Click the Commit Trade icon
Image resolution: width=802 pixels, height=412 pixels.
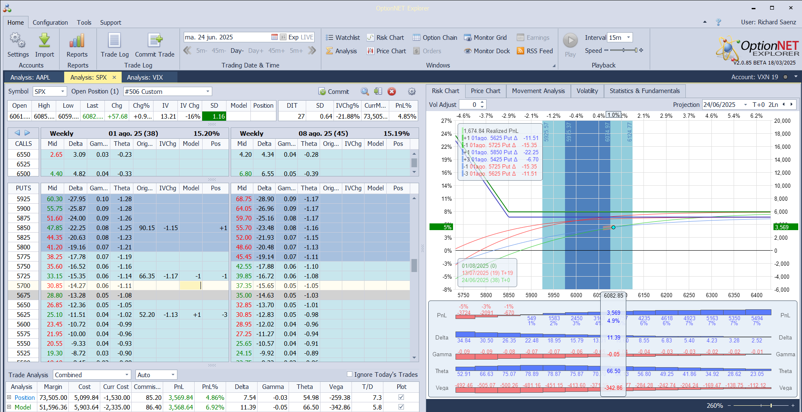tap(155, 41)
